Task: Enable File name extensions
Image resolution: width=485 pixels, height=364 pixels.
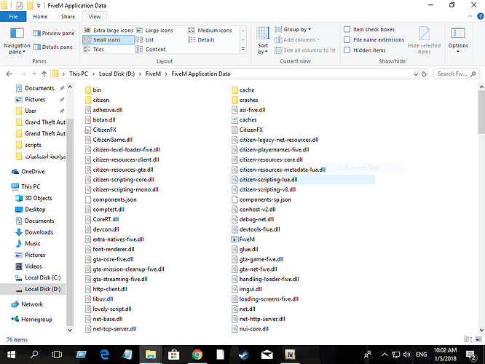Action: coord(347,40)
